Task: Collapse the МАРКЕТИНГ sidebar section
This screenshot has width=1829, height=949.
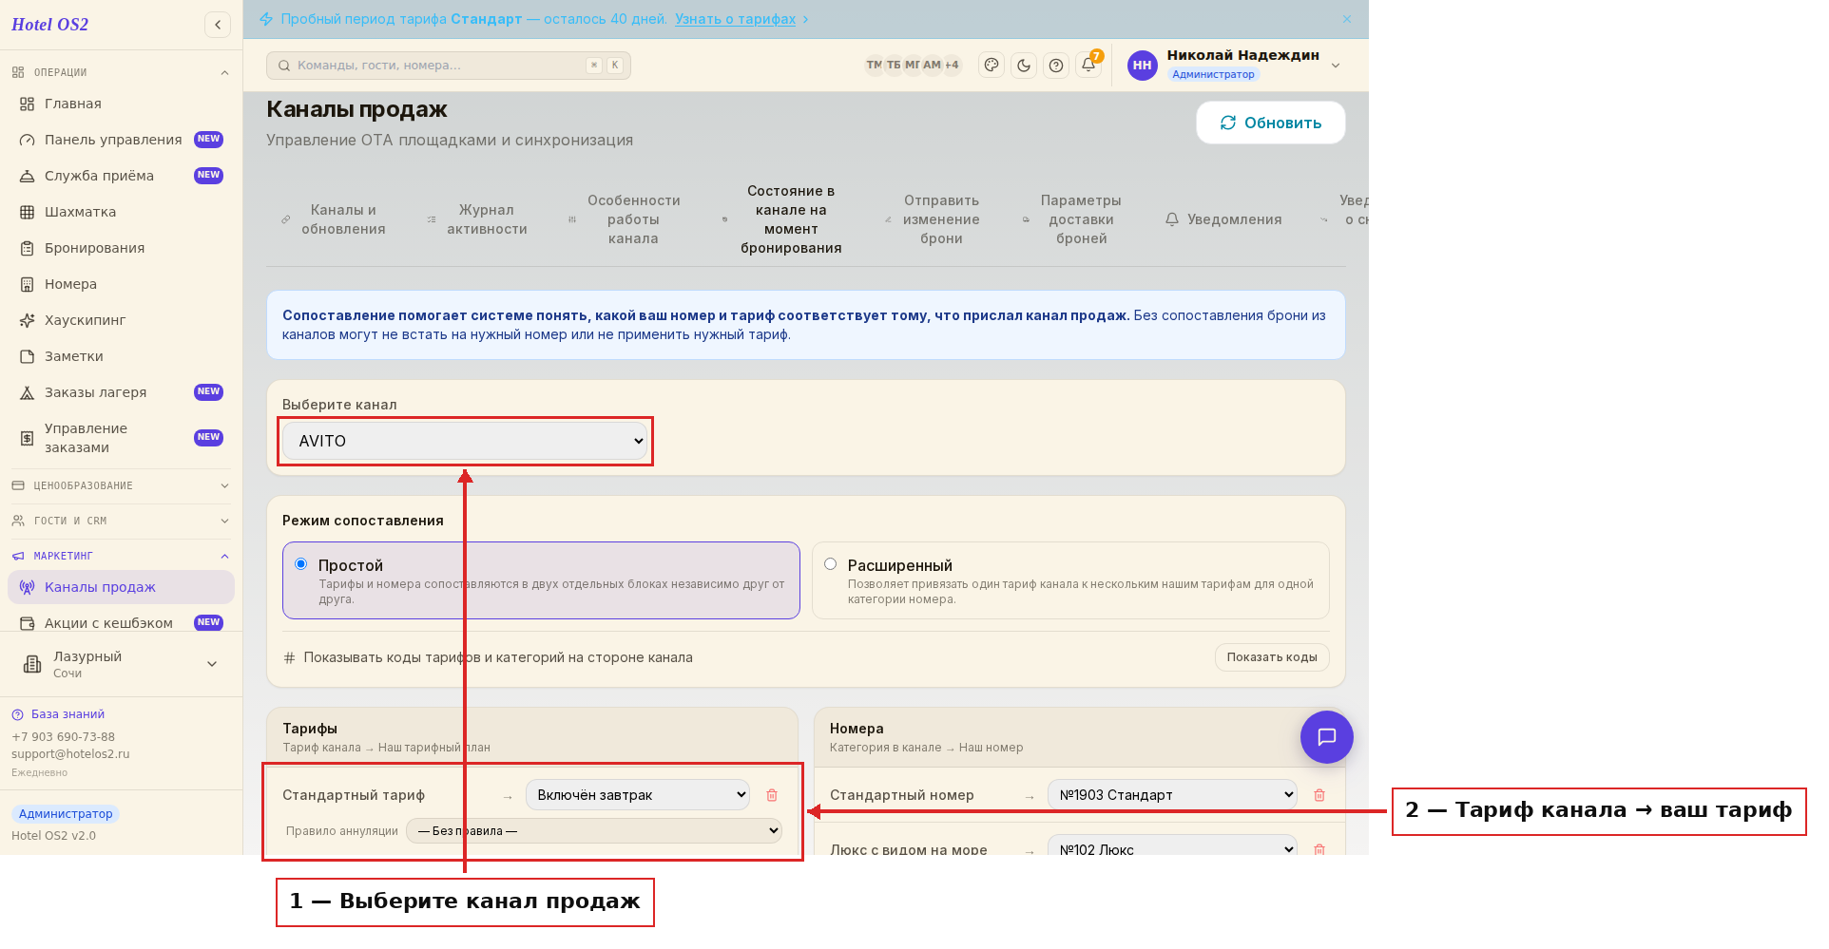Action: click(x=122, y=556)
